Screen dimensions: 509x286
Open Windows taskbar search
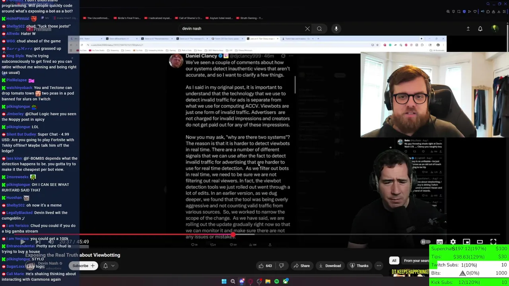[233, 281]
